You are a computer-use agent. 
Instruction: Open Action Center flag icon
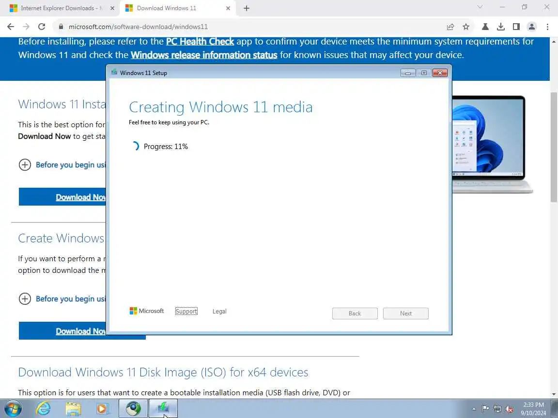click(485, 409)
